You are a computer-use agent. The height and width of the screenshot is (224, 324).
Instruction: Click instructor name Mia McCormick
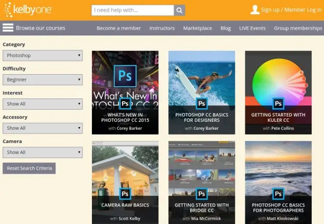206,218
